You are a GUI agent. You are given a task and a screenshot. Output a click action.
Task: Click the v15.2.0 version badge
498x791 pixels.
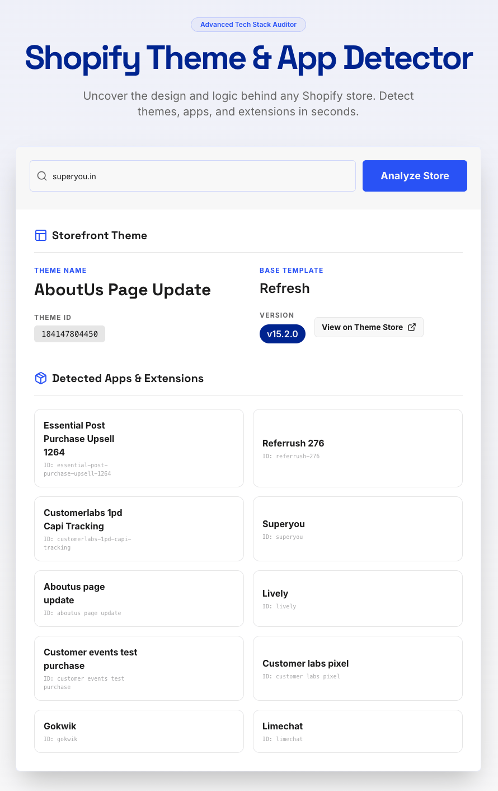(x=283, y=334)
